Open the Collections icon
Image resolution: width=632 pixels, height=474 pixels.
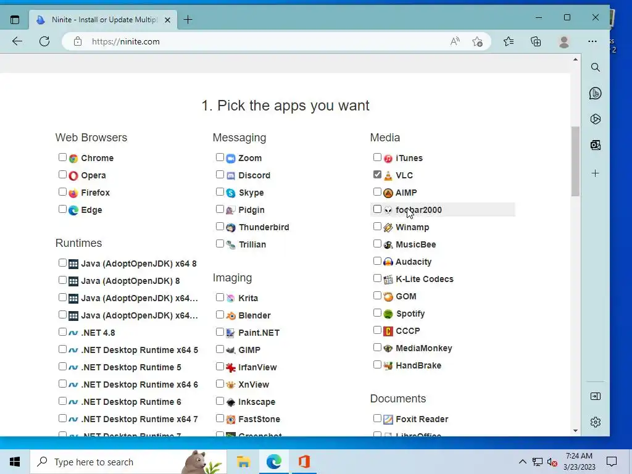coord(536,41)
